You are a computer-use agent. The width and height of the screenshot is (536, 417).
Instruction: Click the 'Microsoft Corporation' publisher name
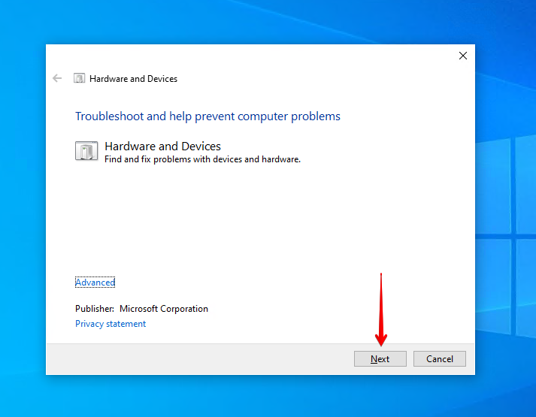(x=164, y=309)
